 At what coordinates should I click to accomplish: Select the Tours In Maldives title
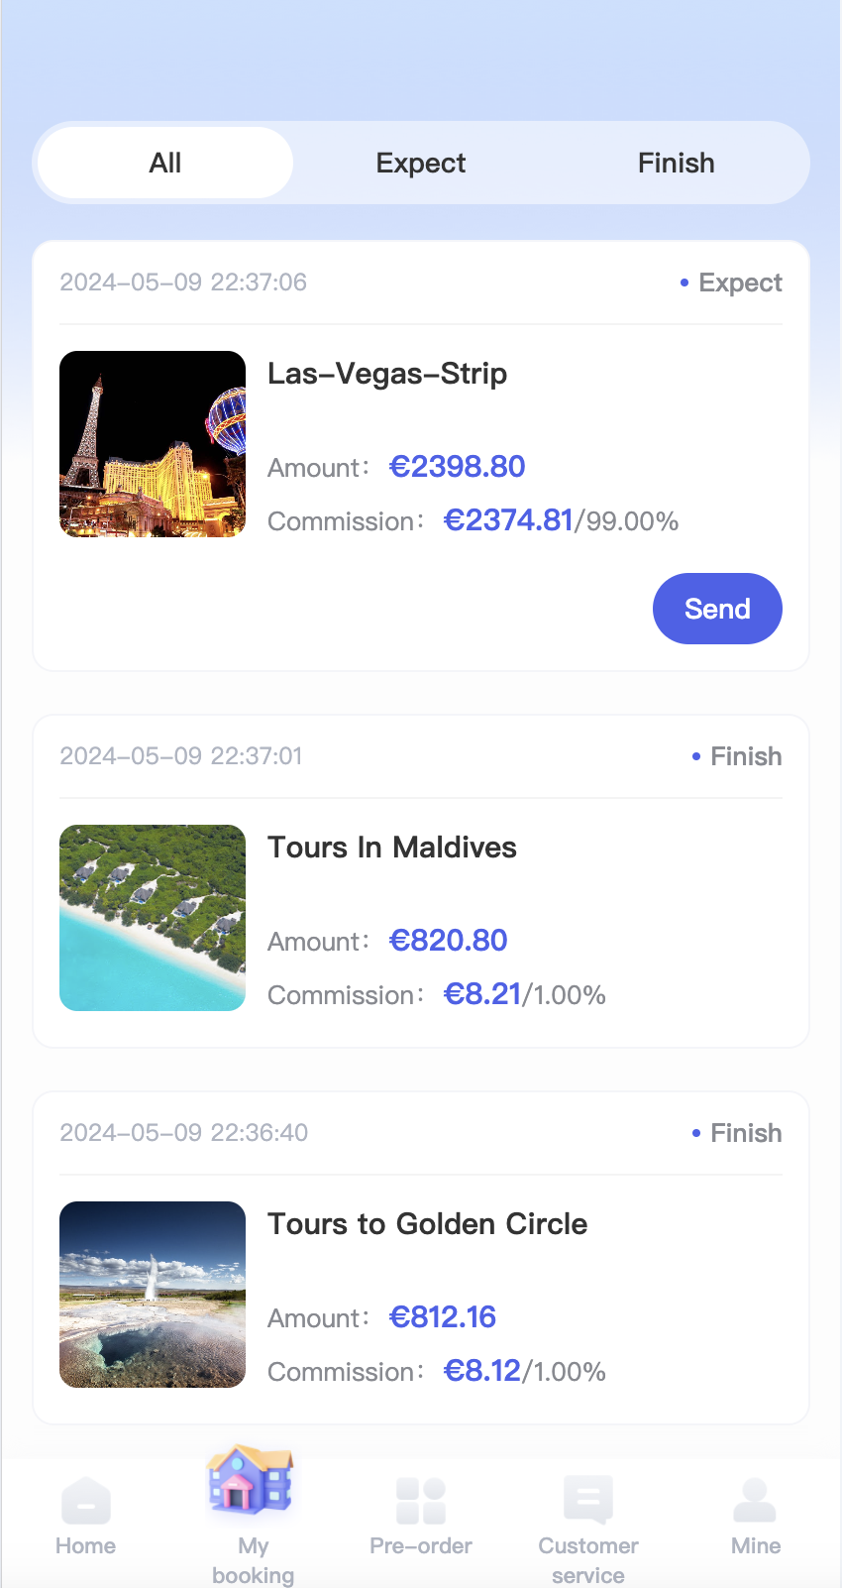tap(392, 848)
